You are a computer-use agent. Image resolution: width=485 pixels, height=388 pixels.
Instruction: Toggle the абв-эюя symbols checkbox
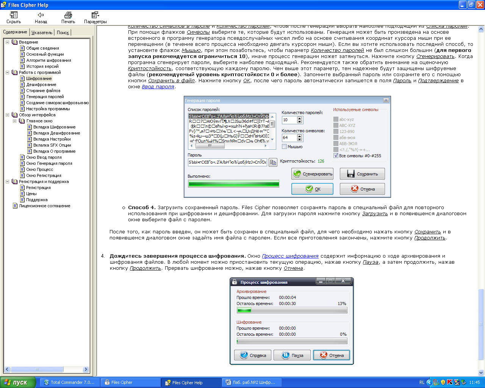pos(336,138)
